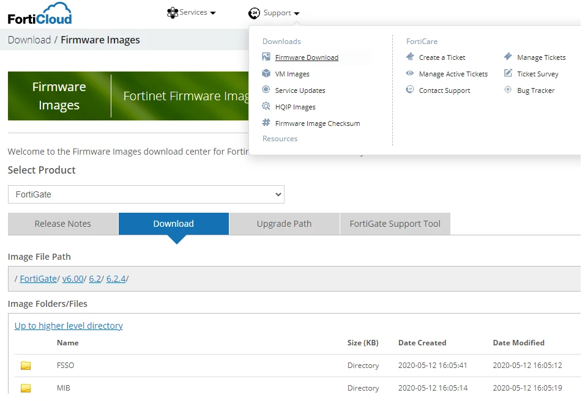Click the Resources section heading
Viewport: 585px width, 401px height.
tap(280, 139)
